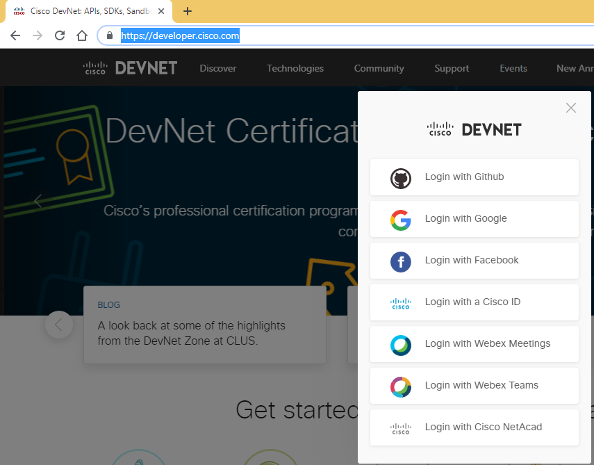
Task: Open the DevNet Zone at CLUS blog card
Action: pos(205,325)
